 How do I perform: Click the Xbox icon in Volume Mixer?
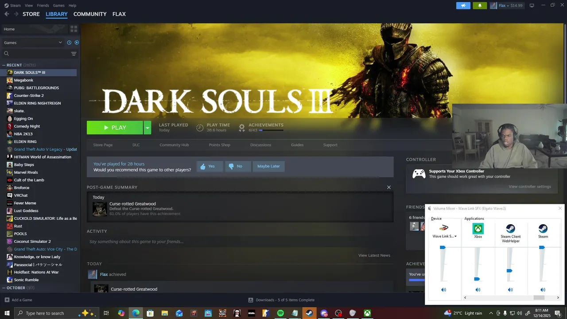coord(478,229)
